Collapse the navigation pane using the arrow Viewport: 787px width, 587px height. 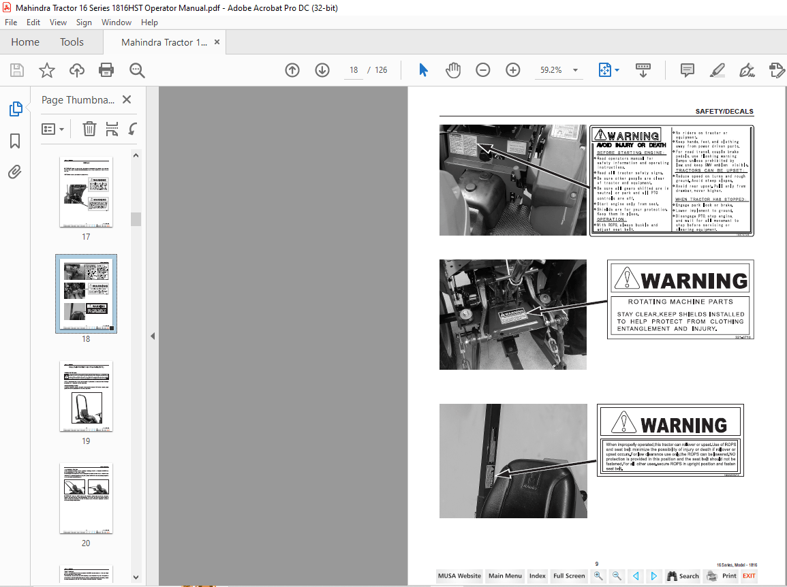(152, 336)
